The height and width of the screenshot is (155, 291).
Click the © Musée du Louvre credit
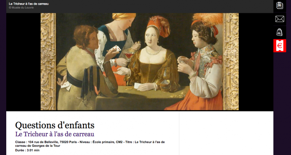(21, 8)
